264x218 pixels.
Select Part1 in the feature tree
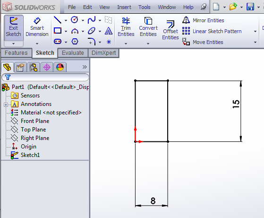point(45,87)
